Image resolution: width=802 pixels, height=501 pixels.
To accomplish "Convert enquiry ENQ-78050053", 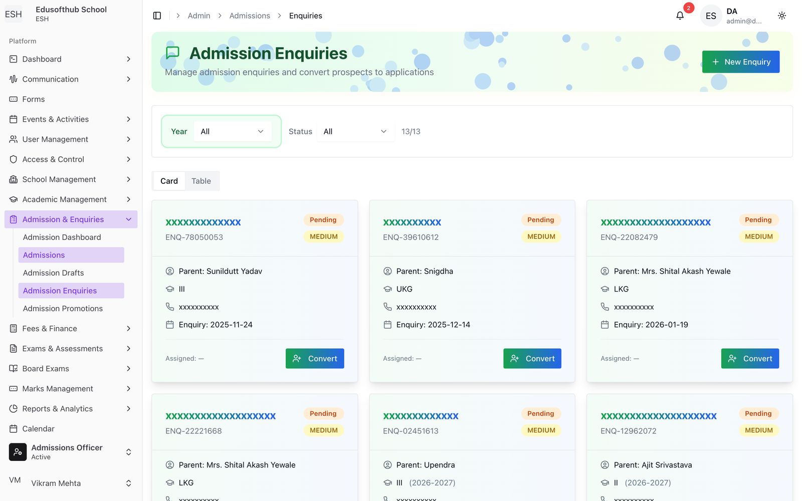I will tap(315, 359).
